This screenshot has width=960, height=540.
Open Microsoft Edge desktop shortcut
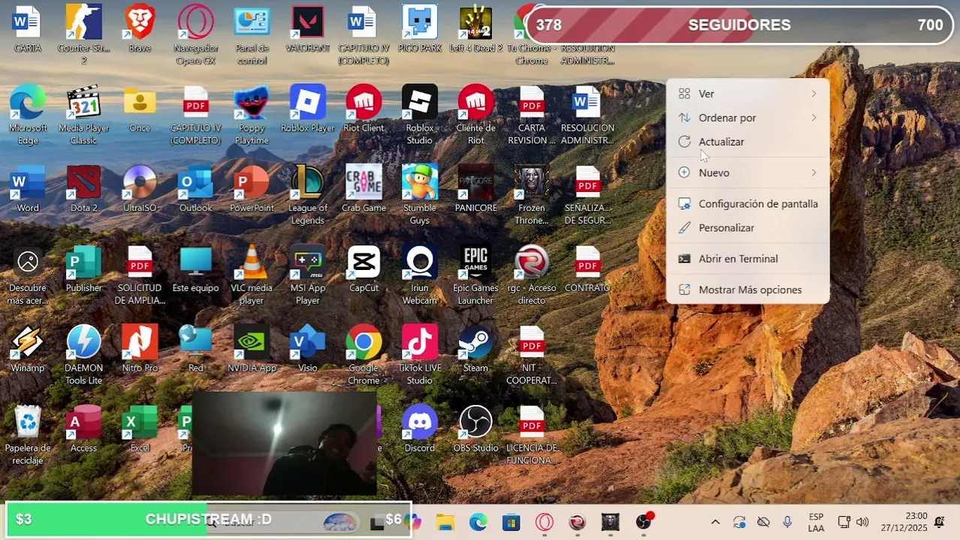28,115
